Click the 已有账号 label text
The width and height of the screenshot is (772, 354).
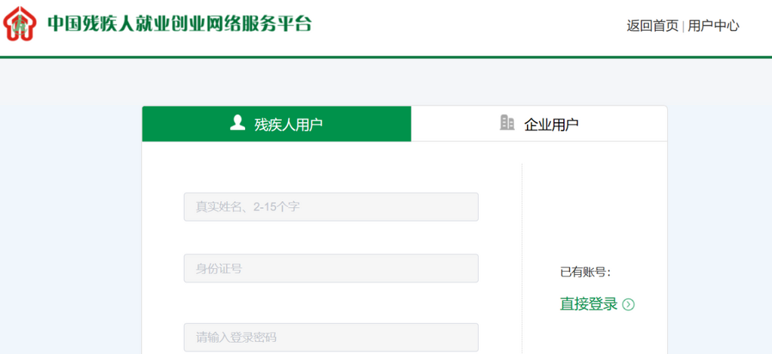tap(585, 272)
